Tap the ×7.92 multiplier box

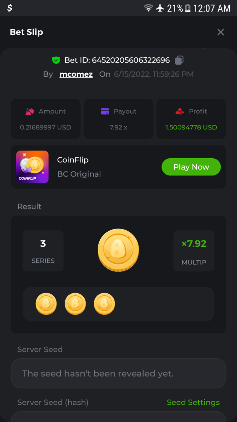tap(194, 251)
